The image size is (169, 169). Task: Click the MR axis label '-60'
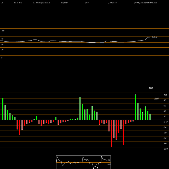165,138
